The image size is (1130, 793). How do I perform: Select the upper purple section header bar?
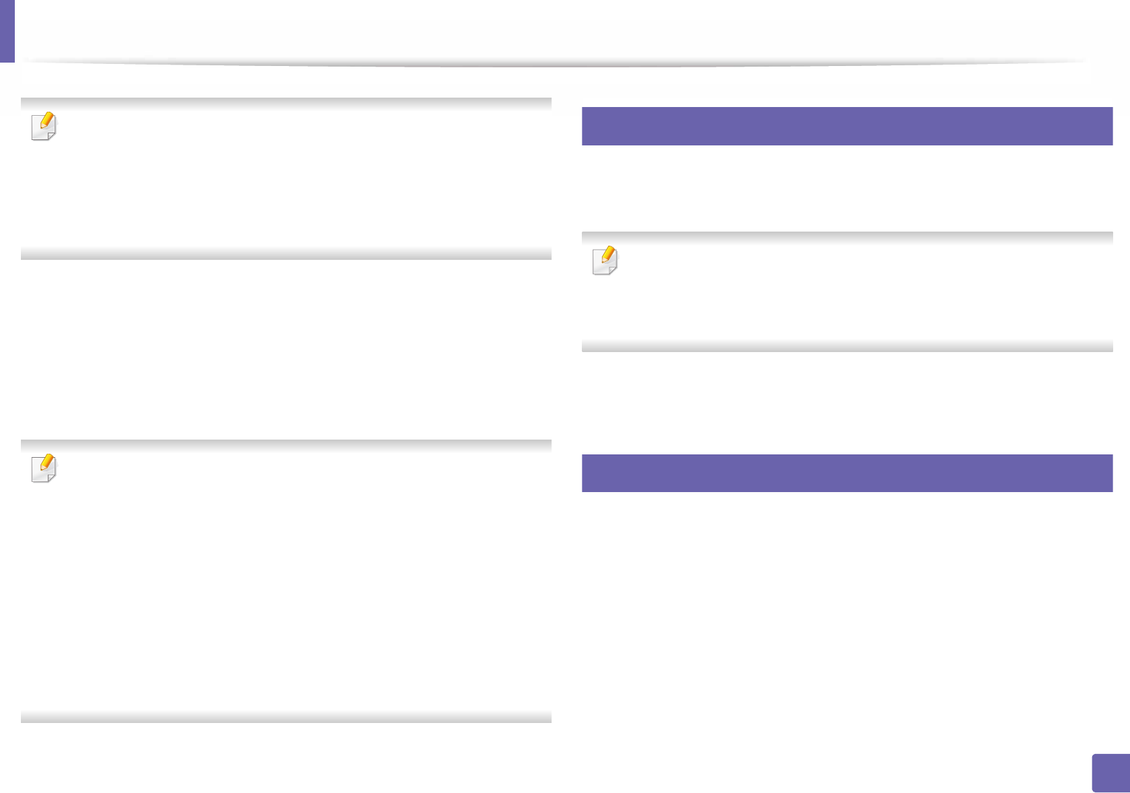pyautogui.click(x=846, y=126)
